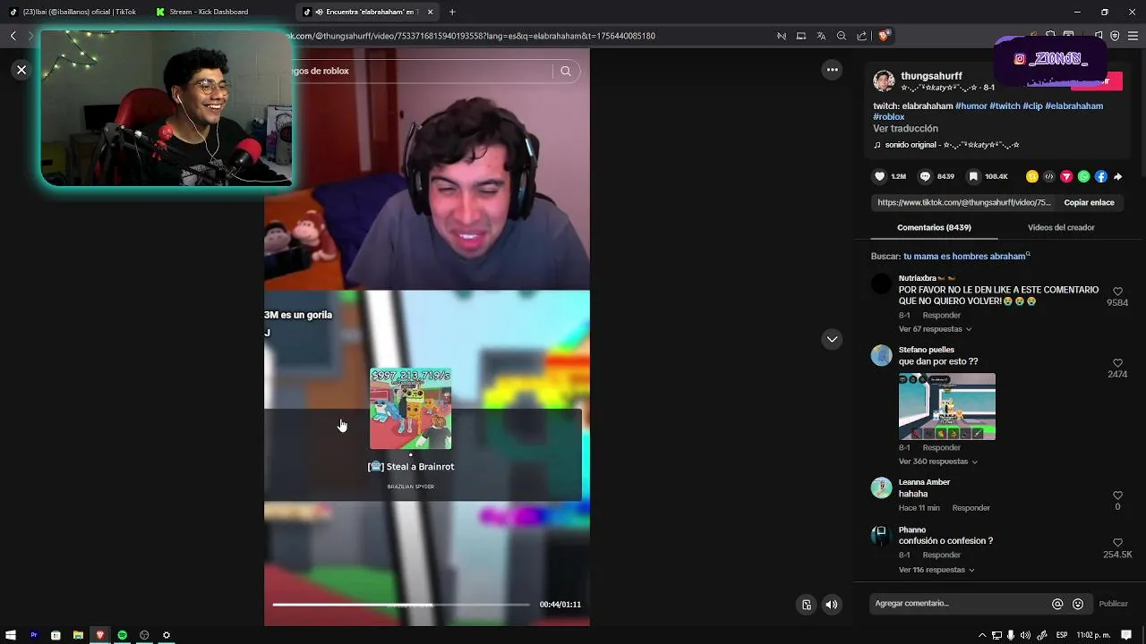Open emoji picker in comment box
Viewport: 1146px width, 644px height.
[x=1078, y=604]
